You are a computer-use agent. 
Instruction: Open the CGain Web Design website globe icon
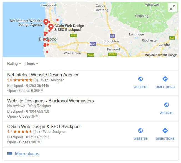pyautogui.click(x=140, y=131)
